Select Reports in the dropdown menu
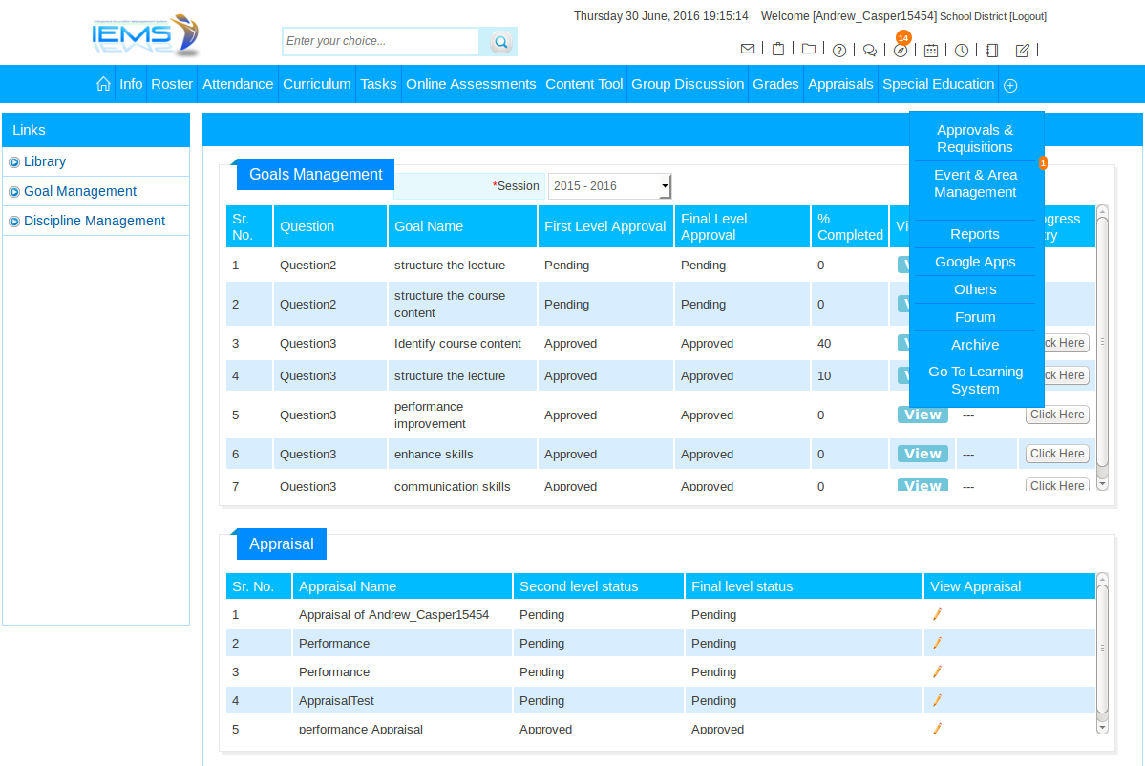 [975, 234]
